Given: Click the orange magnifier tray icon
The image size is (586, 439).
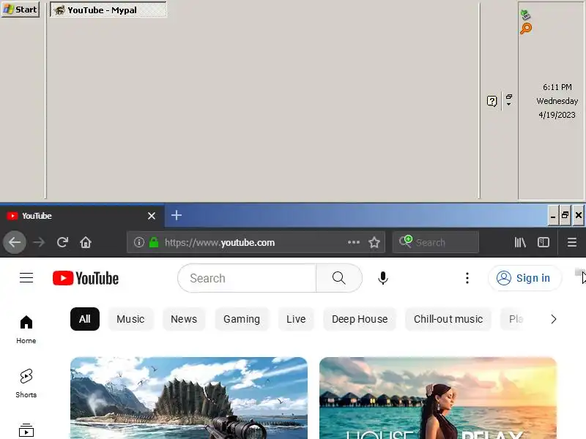Looking at the screenshot, I should [x=526, y=29].
